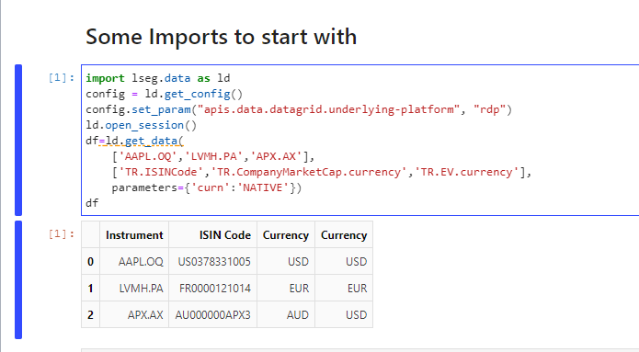Click the input prompt [1]: of code cell
The height and width of the screenshot is (352, 639).
click(62, 78)
